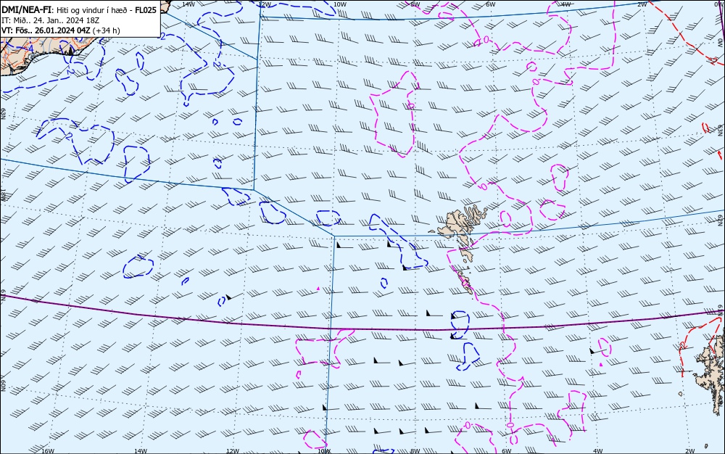Screen dimensions: 725x454
Task: Click the 6W longitude label on the bottom axis
Action: click(507, 451)
